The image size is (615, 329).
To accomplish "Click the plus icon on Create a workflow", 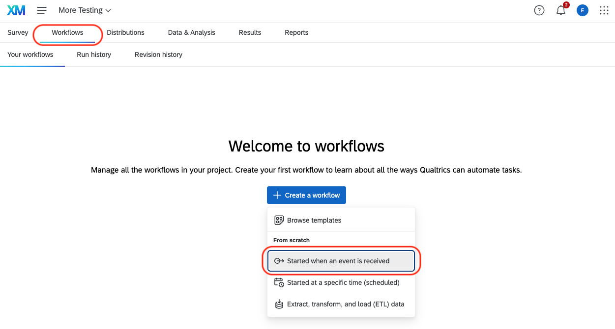I will coord(277,195).
